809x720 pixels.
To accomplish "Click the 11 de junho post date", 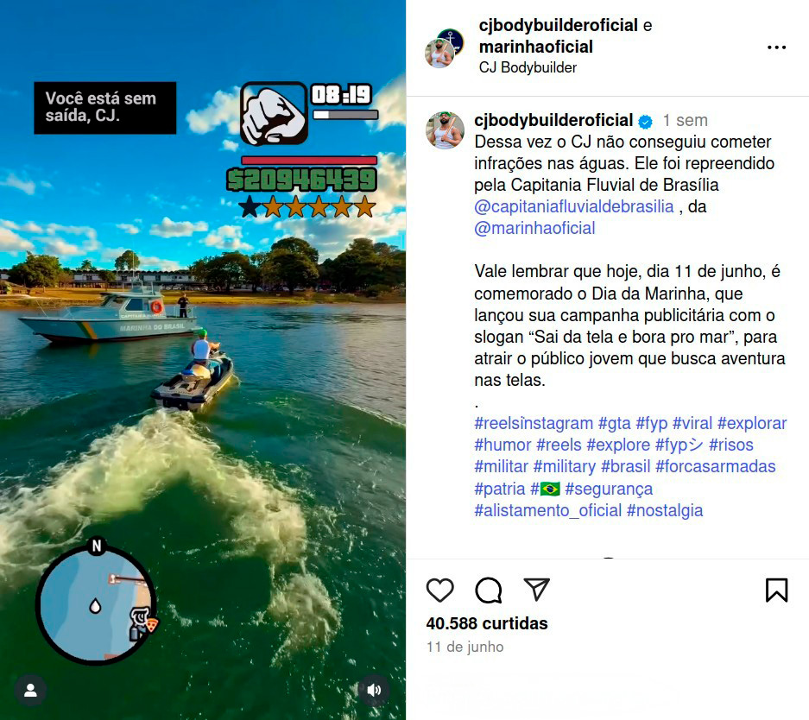I will pos(465,647).
